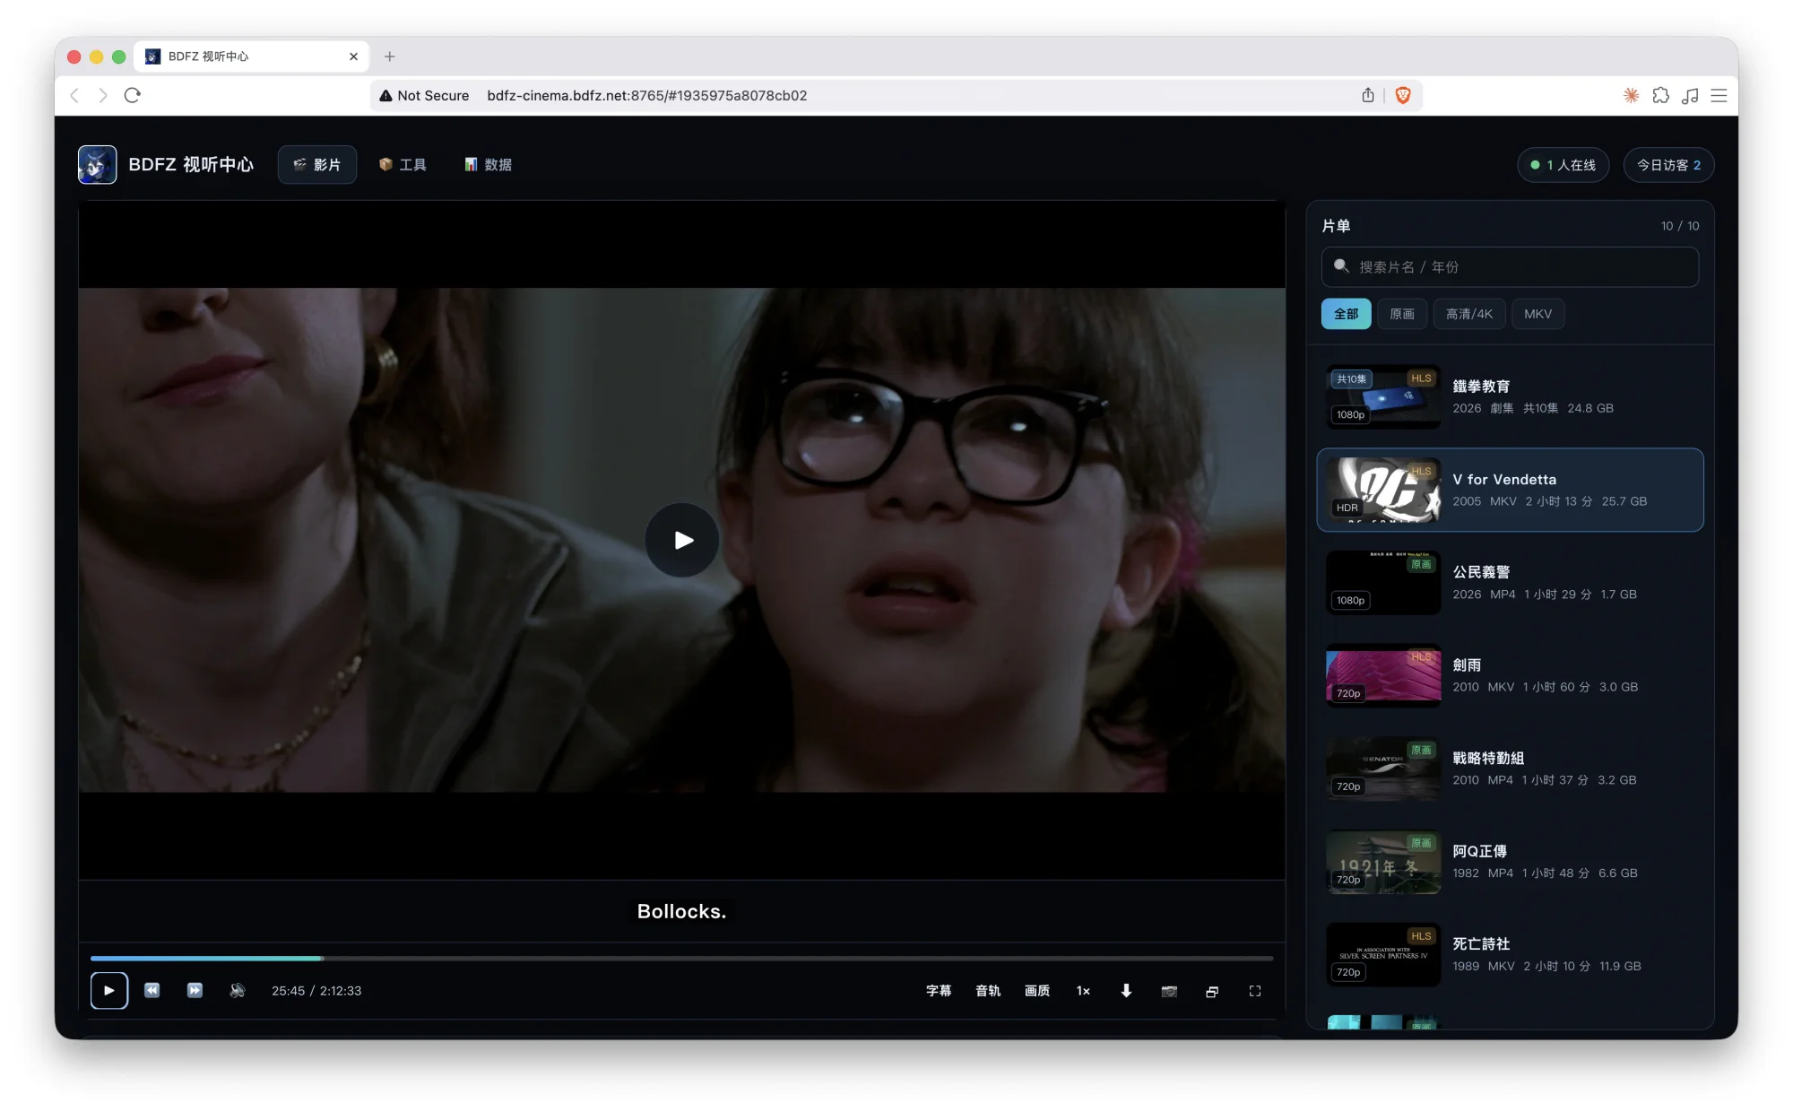
Task: Select the 全部 filter chip
Action: coord(1346,314)
